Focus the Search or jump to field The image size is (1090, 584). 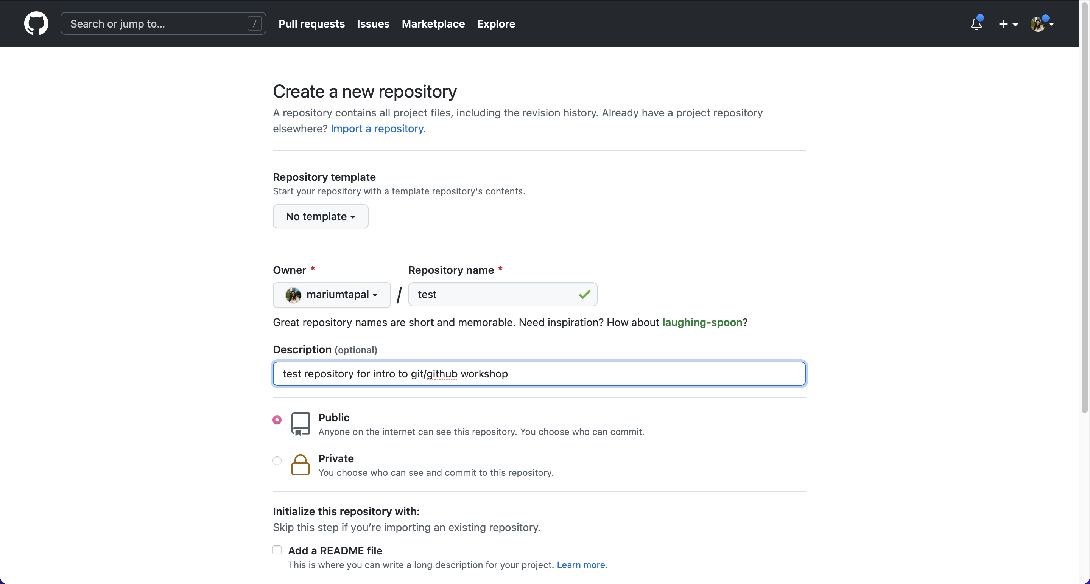[163, 24]
